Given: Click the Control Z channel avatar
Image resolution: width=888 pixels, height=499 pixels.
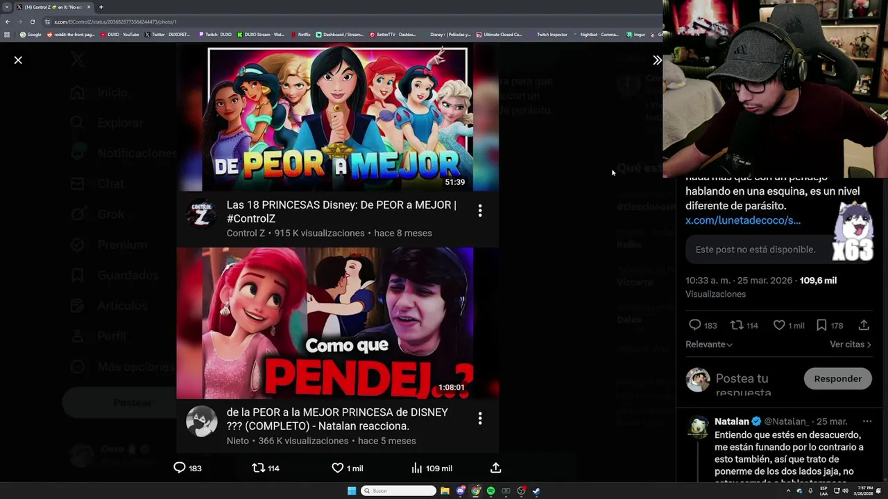Looking at the screenshot, I should (x=201, y=213).
